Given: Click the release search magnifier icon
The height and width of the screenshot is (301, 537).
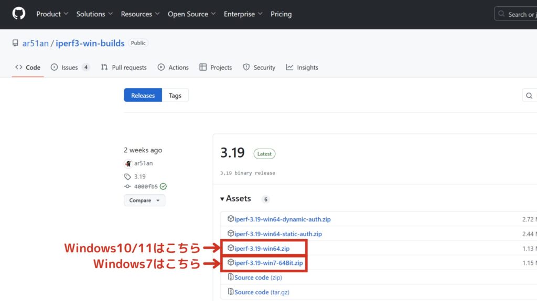Looking at the screenshot, I should [x=529, y=96].
